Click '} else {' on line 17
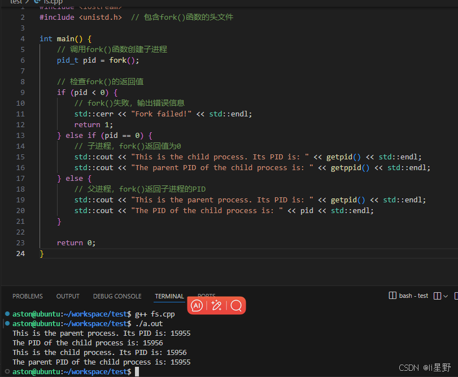Image resolution: width=458 pixels, height=377 pixels. (74, 179)
